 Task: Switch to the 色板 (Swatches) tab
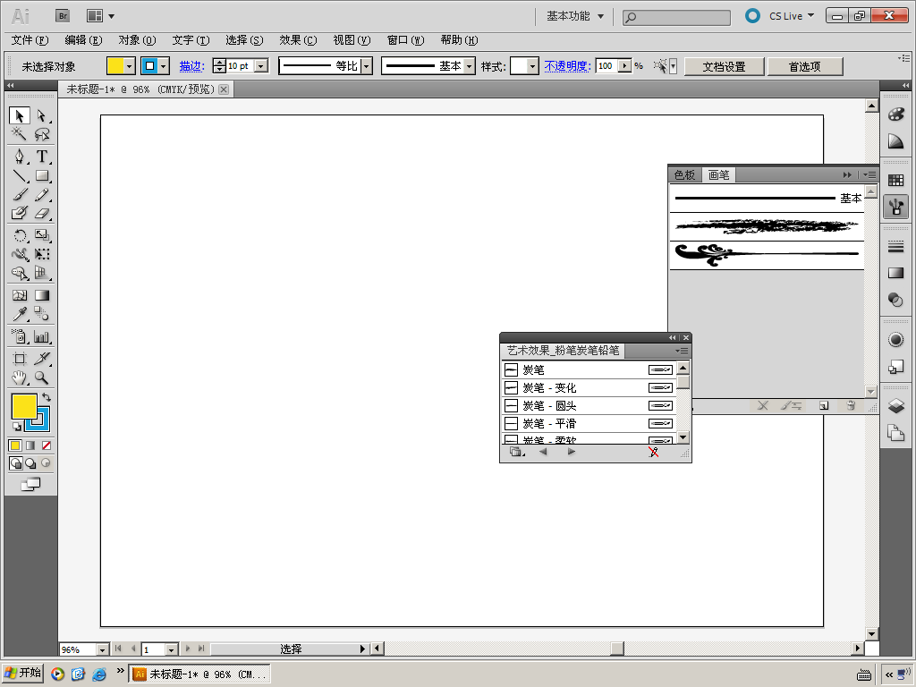point(684,174)
